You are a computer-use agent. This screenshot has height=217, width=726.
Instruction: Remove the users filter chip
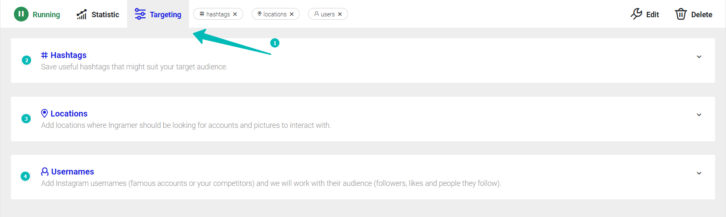(x=340, y=14)
